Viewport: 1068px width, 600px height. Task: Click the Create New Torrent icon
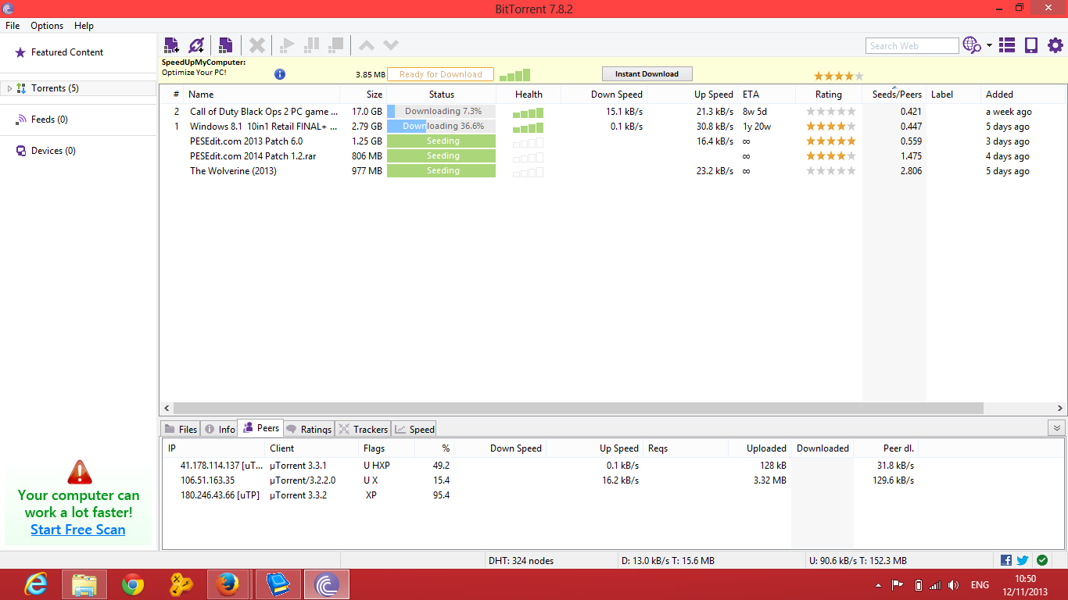click(x=225, y=45)
